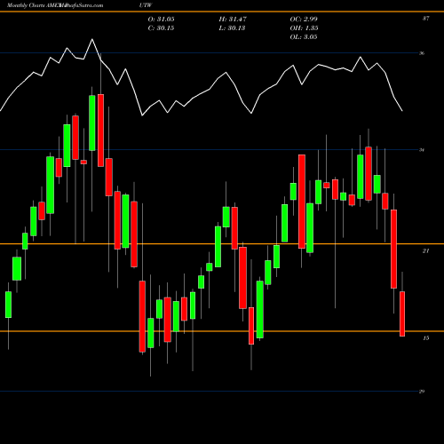This screenshot has height=444, width=444.
Task: Click the 'Monthly Charts' MunafaSutra.com title text
Action: [x=55, y=5]
